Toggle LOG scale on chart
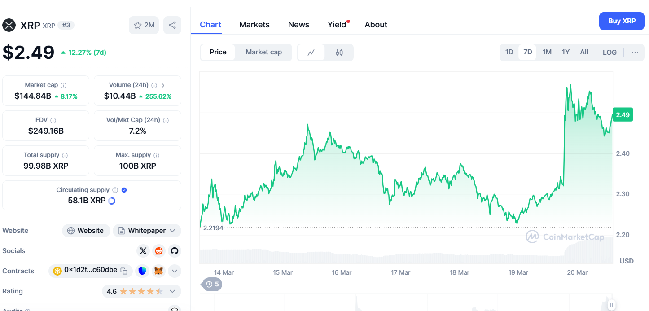Viewport: 649px width, 311px height. coord(610,52)
